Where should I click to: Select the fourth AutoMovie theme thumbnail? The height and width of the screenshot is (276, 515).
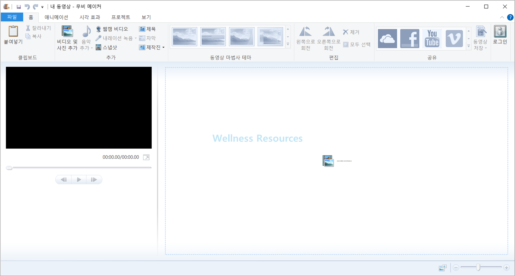click(x=270, y=37)
